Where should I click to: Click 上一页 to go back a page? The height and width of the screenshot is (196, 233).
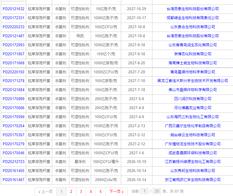point(45,191)
